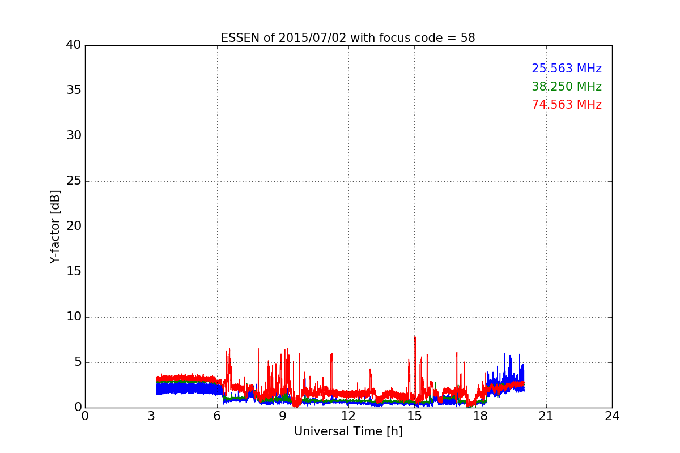Image resolution: width=680 pixels, height=453 pixels.
Task: Click the x-axis tick label 21
Action: click(x=546, y=416)
